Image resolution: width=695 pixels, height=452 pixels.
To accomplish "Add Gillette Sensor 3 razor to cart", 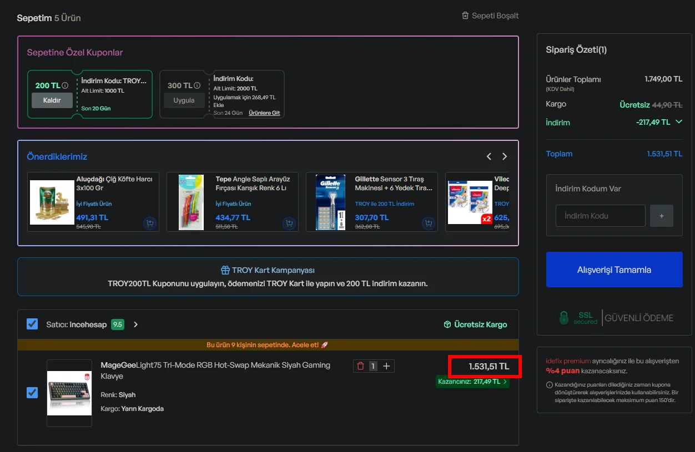I will tap(428, 224).
